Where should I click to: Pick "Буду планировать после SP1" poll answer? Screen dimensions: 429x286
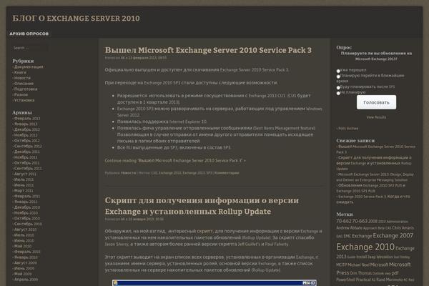(338, 88)
